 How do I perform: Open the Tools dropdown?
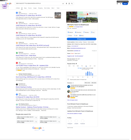58,8
